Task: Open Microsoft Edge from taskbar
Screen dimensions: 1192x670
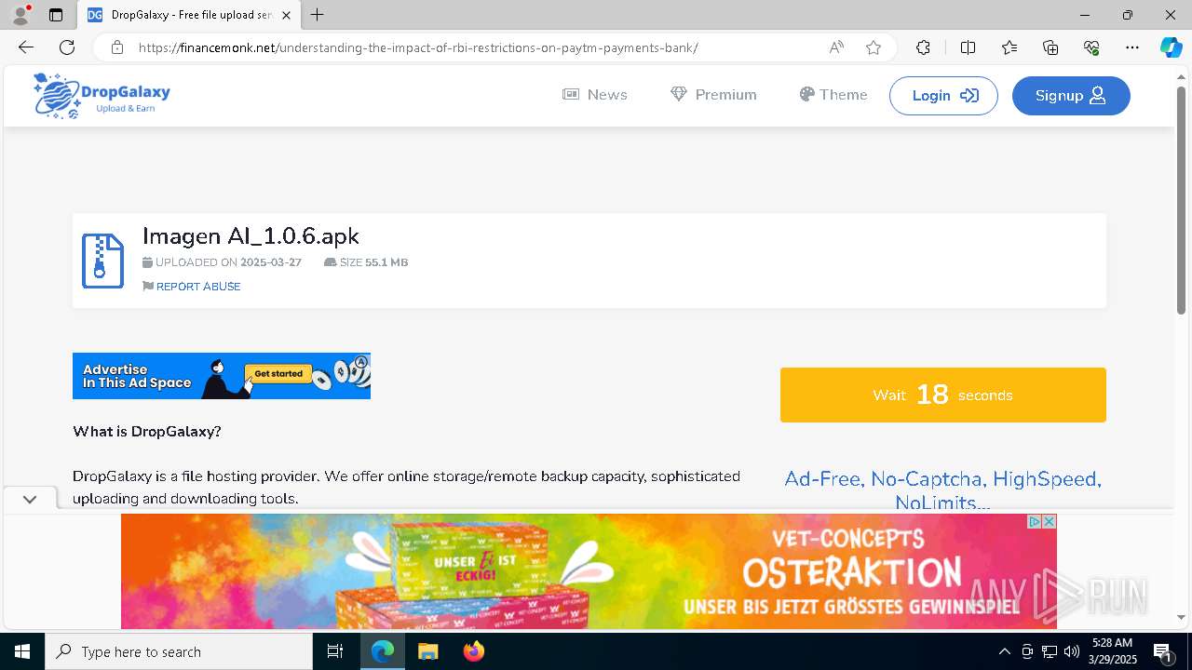Action: [x=383, y=651]
